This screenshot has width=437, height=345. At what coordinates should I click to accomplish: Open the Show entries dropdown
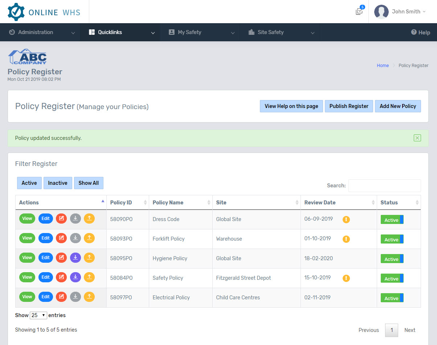click(x=38, y=315)
